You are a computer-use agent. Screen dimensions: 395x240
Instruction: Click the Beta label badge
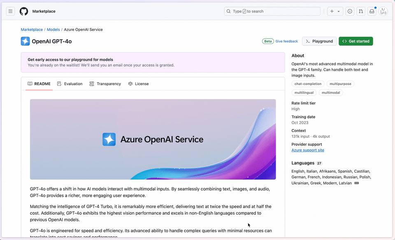tap(268, 41)
